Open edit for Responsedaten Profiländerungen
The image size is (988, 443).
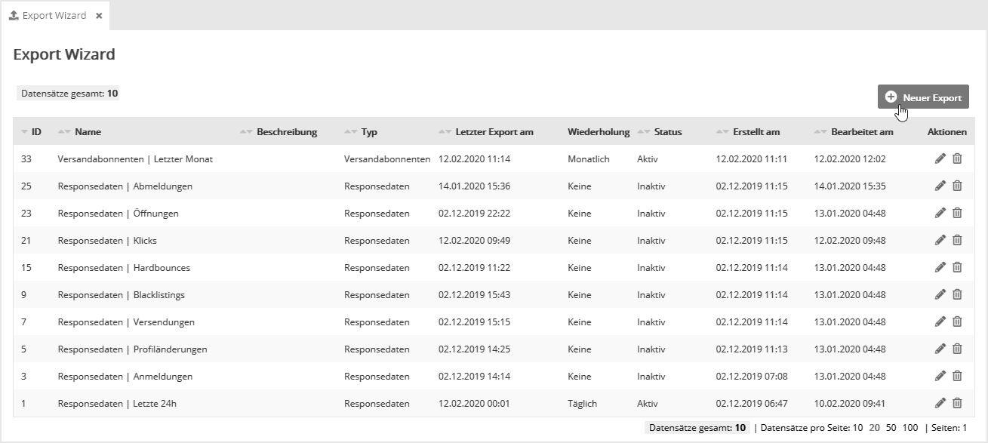[940, 349]
